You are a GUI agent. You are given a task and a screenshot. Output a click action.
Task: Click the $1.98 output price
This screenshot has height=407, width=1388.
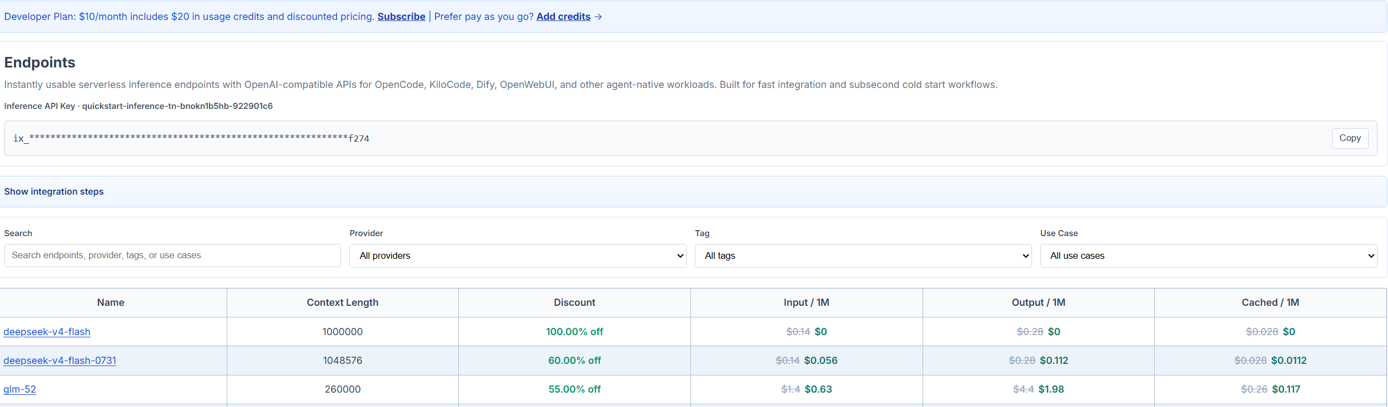point(1051,389)
